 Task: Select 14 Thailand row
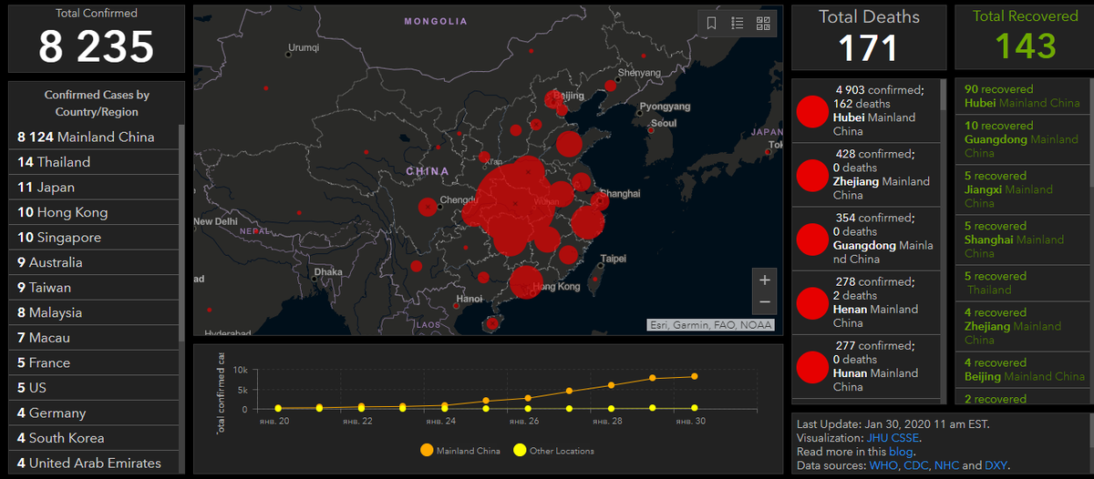click(94, 162)
